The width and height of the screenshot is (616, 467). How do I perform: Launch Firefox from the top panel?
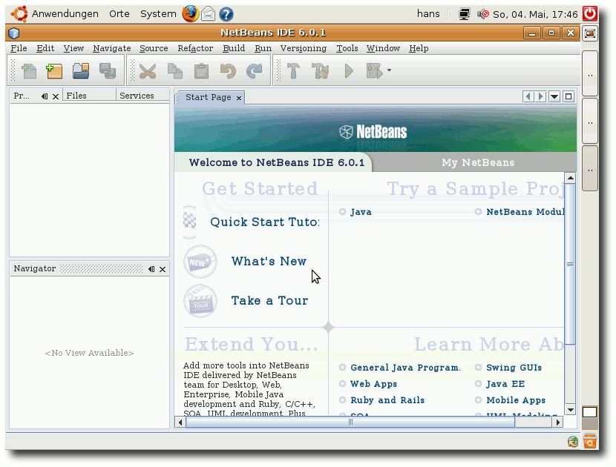(x=191, y=14)
